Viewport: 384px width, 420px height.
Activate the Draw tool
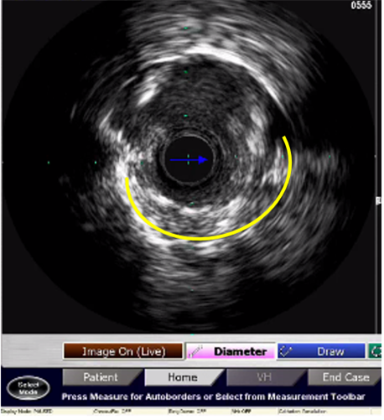[x=321, y=351]
